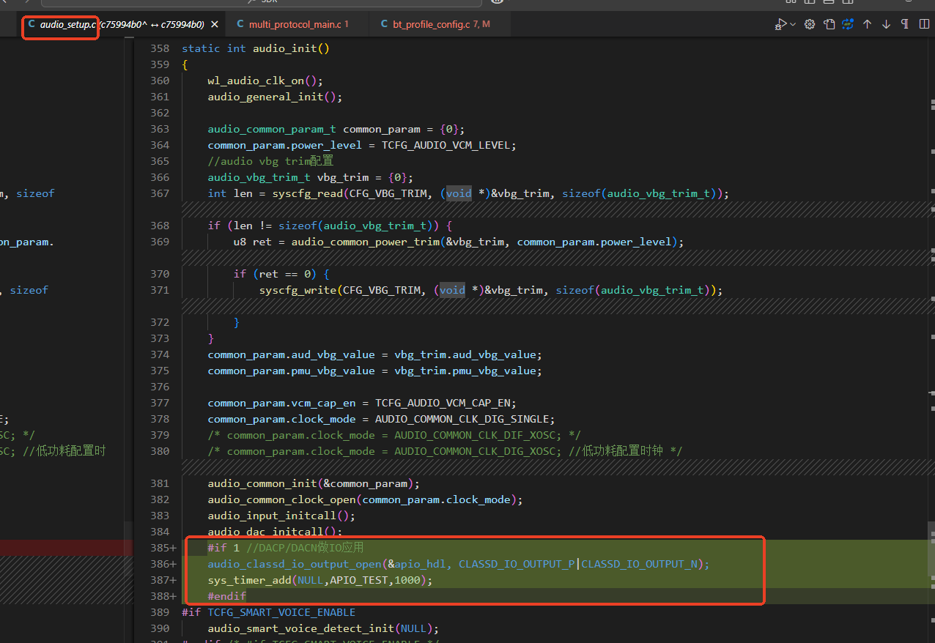
Task: Click the Open File icon in editor toolbar
Action: pyautogui.click(x=829, y=24)
